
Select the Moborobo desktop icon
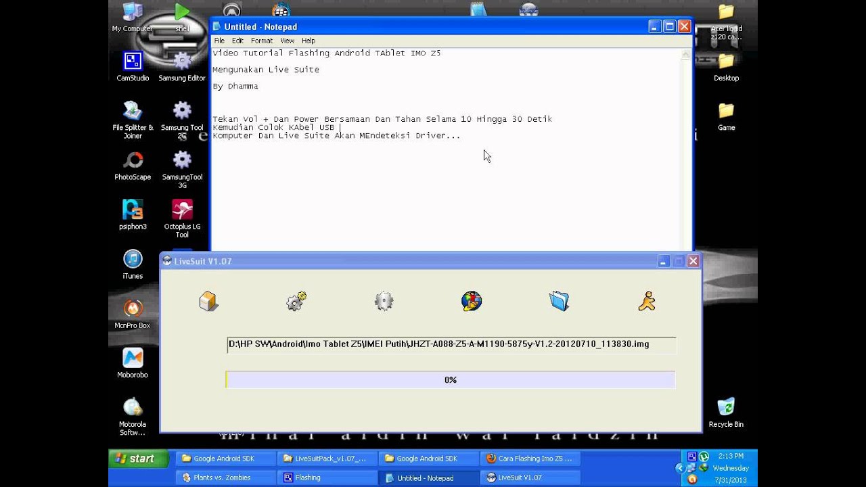pyautogui.click(x=133, y=363)
